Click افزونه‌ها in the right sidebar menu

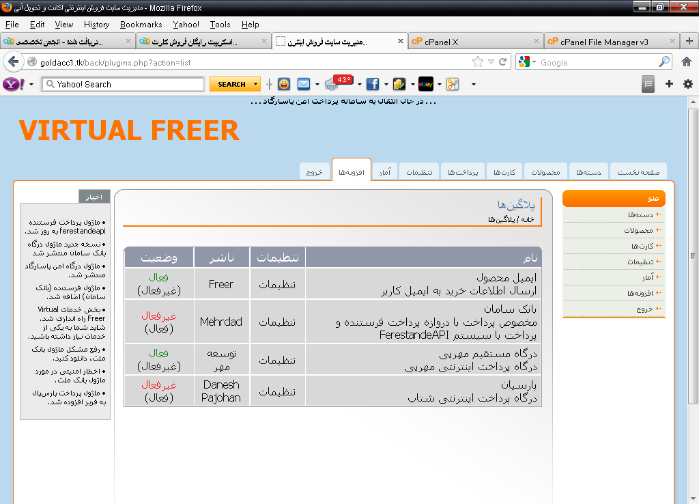point(640,292)
